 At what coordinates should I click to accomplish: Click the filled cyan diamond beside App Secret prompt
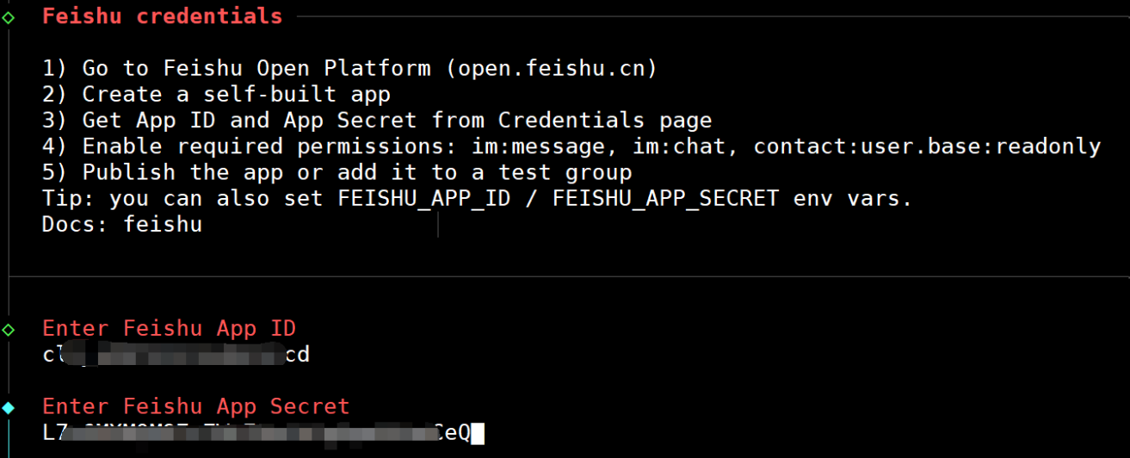(9, 407)
